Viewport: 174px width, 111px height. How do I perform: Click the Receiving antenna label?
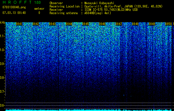[64, 13]
